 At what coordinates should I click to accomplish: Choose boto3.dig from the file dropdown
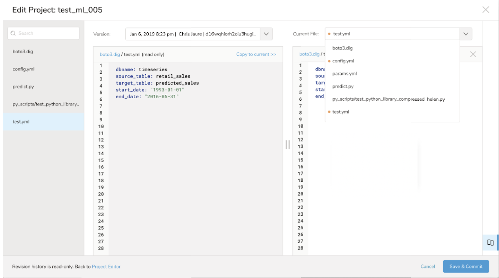342,48
